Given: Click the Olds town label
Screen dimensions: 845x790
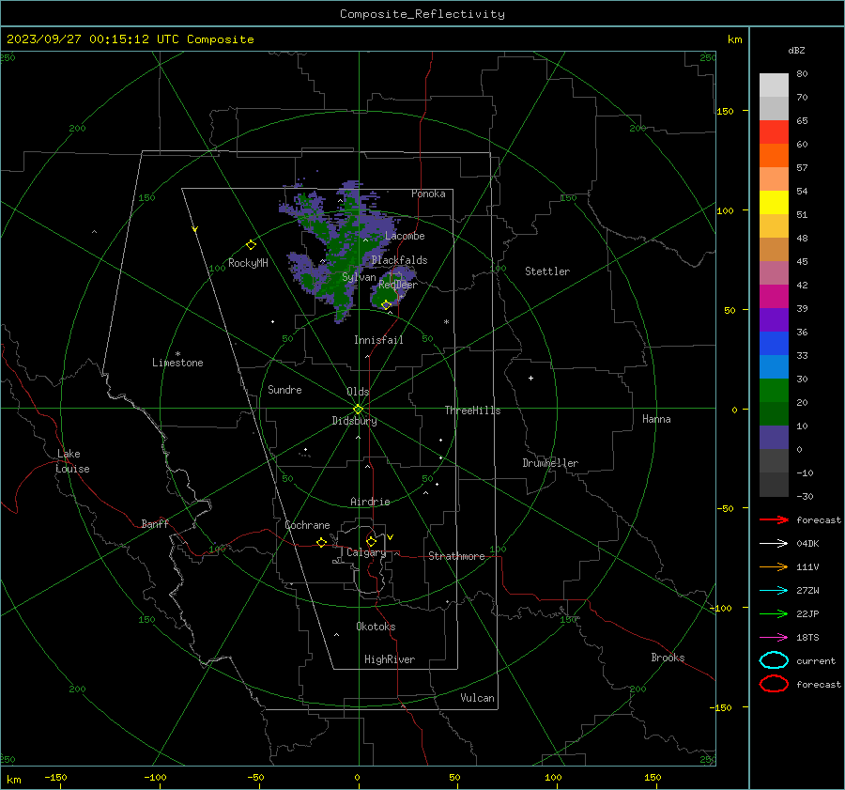Looking at the screenshot, I should (x=358, y=392).
